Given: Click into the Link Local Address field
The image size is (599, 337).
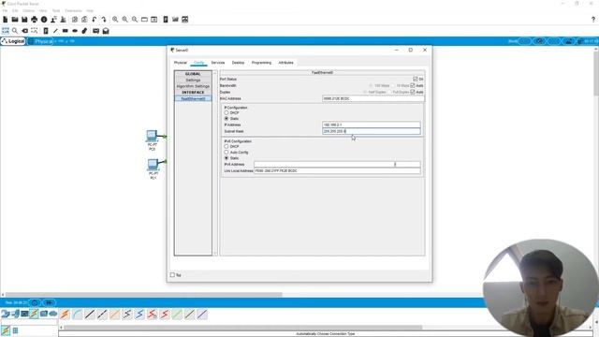Looking at the screenshot, I should tap(337, 170).
